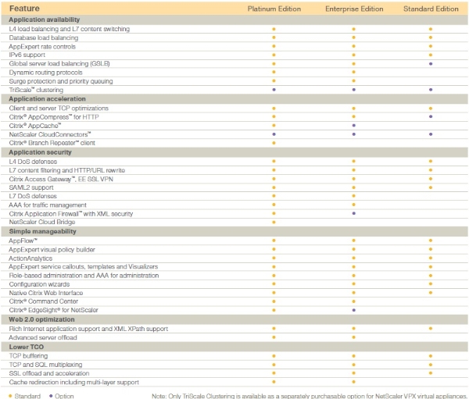The width and height of the screenshot is (469, 399).
Task: Click the 'Standard Edition' column header
Action: pyautogui.click(x=431, y=9)
